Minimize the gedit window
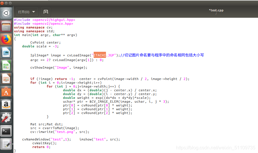258x153 pixels. click(6, 3)
